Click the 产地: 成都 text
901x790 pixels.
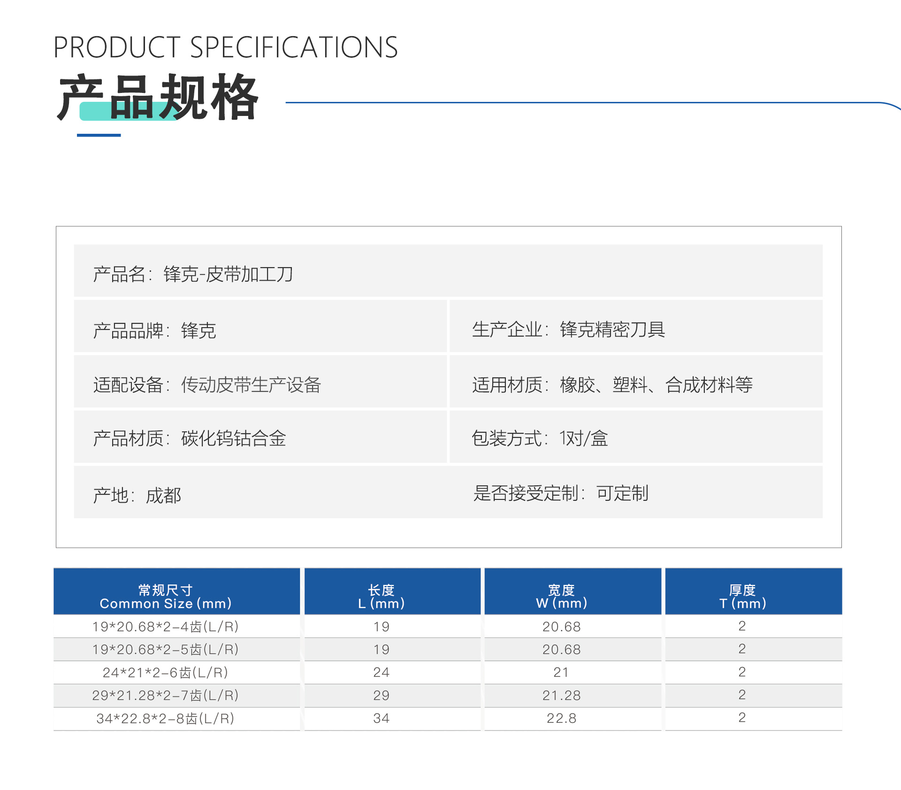[x=137, y=495]
